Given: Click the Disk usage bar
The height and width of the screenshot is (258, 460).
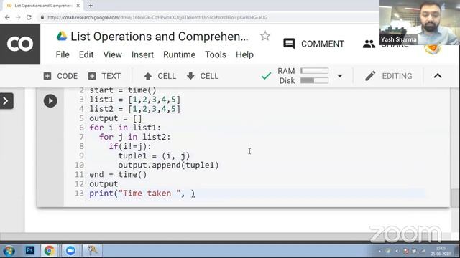Looking at the screenshot, I should [315, 80].
